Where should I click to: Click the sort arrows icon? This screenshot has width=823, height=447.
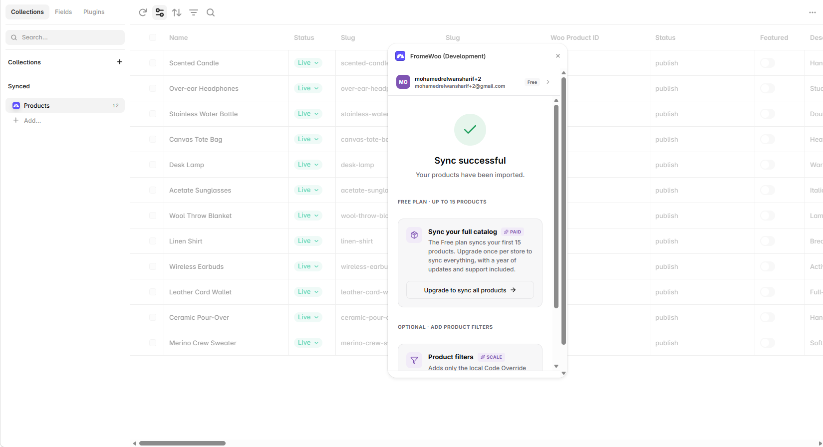tap(177, 12)
